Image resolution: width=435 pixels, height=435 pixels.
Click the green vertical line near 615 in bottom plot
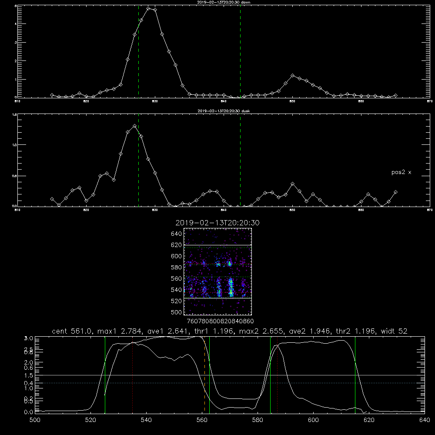point(355,375)
